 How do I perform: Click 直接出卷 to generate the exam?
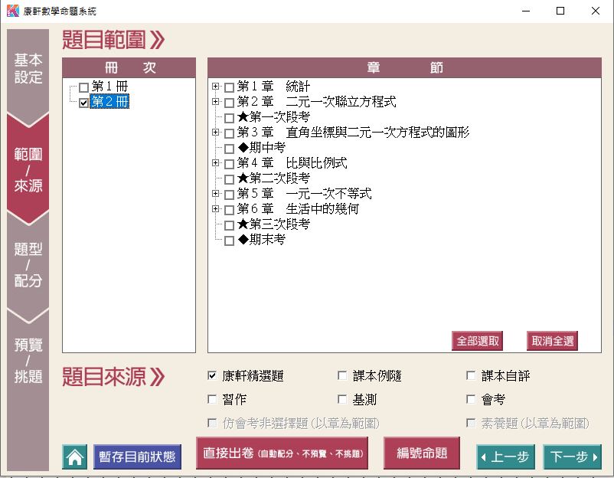[282, 453]
